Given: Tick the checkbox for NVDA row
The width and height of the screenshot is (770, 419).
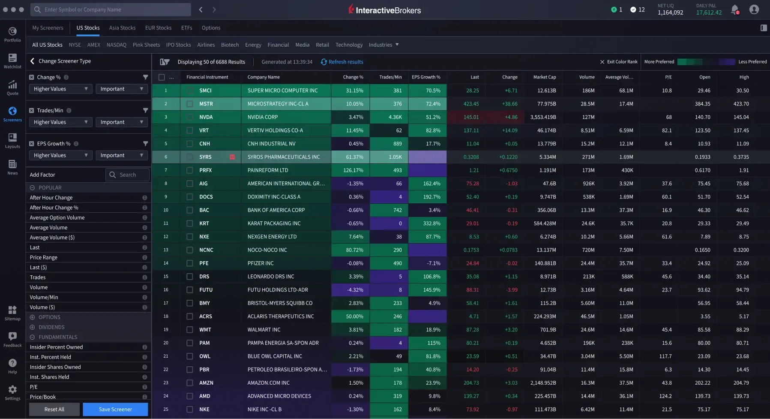Looking at the screenshot, I should pos(189,117).
